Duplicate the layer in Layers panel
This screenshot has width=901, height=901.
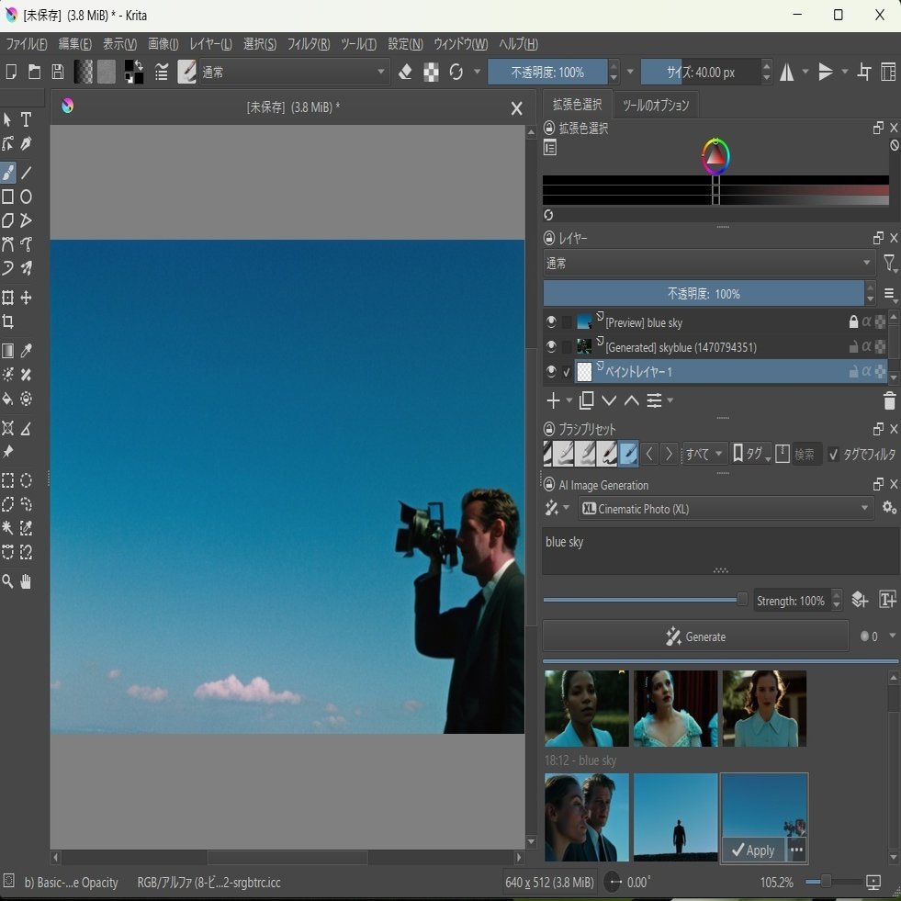[587, 400]
